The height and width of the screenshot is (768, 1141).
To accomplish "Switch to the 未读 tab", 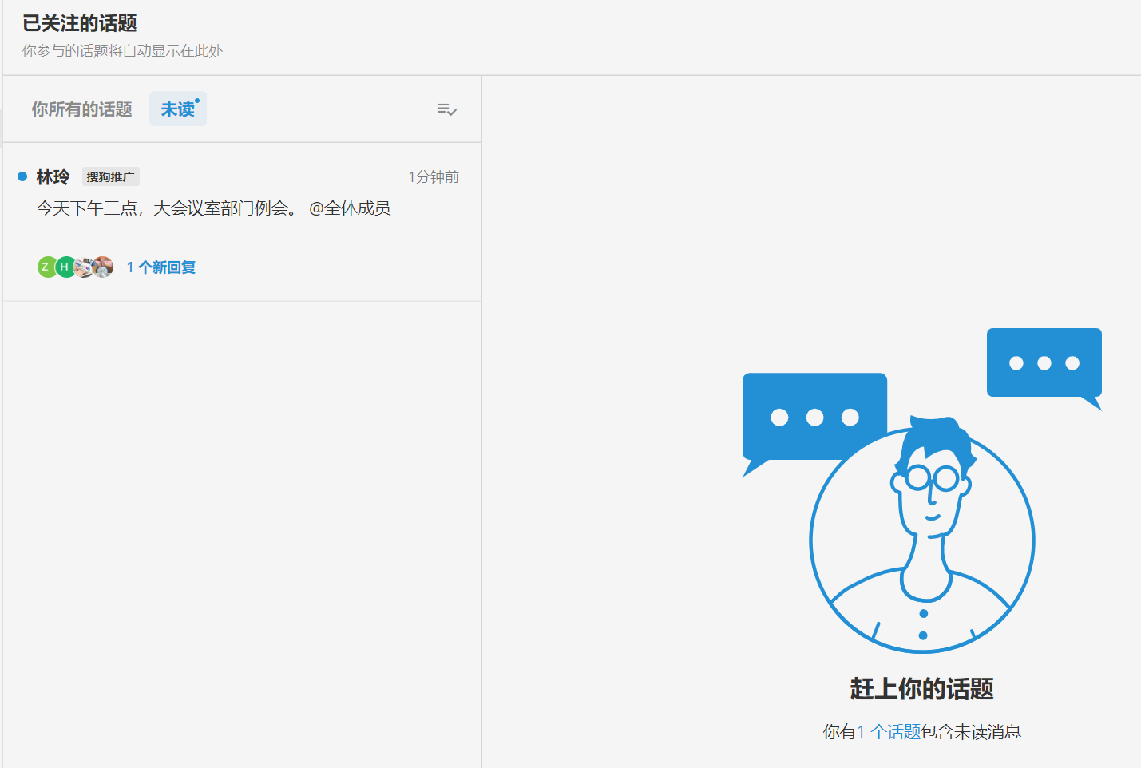I will pos(177,109).
